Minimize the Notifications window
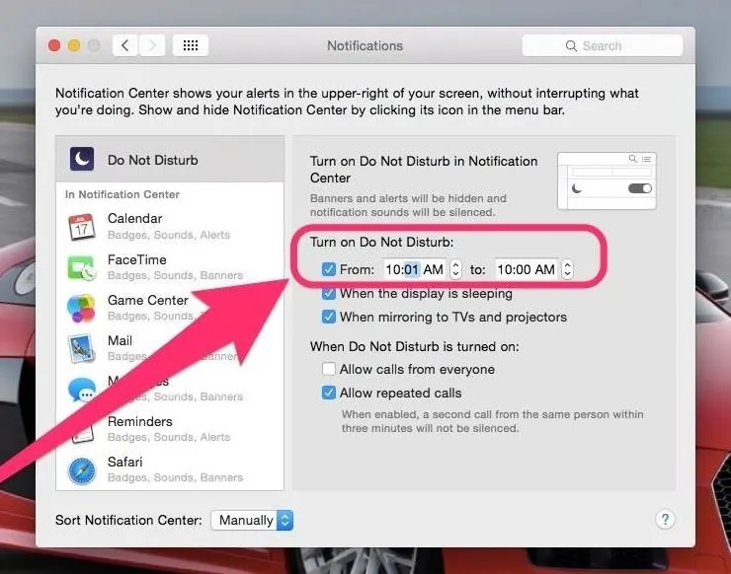Image resolution: width=731 pixels, height=574 pixels. 74,45
